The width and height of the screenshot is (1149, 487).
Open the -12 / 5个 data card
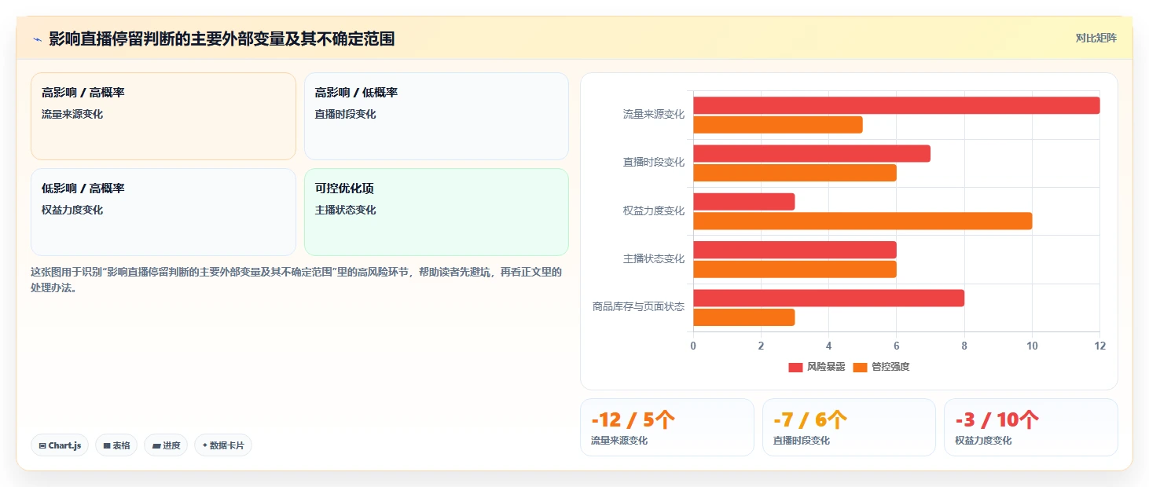(x=666, y=427)
